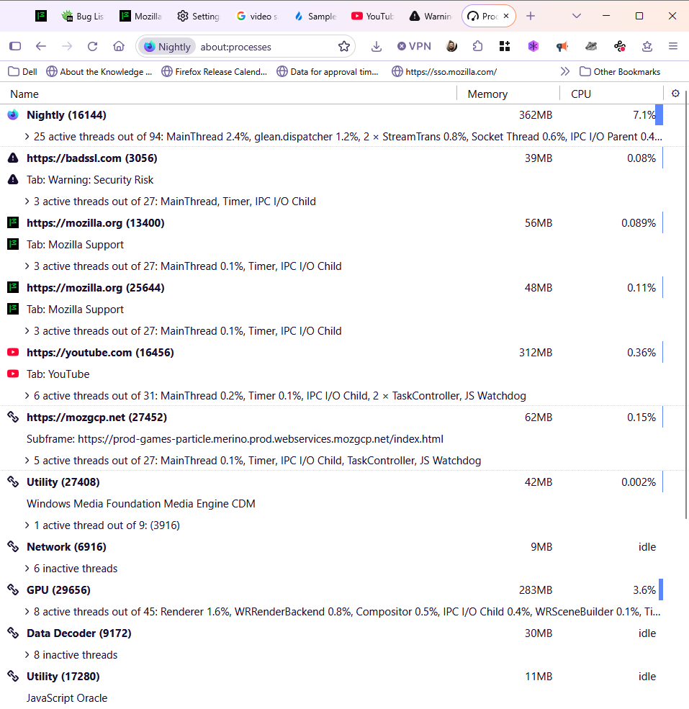Expand Network 6 inactive threads
The height and width of the screenshot is (709, 689).
point(27,569)
